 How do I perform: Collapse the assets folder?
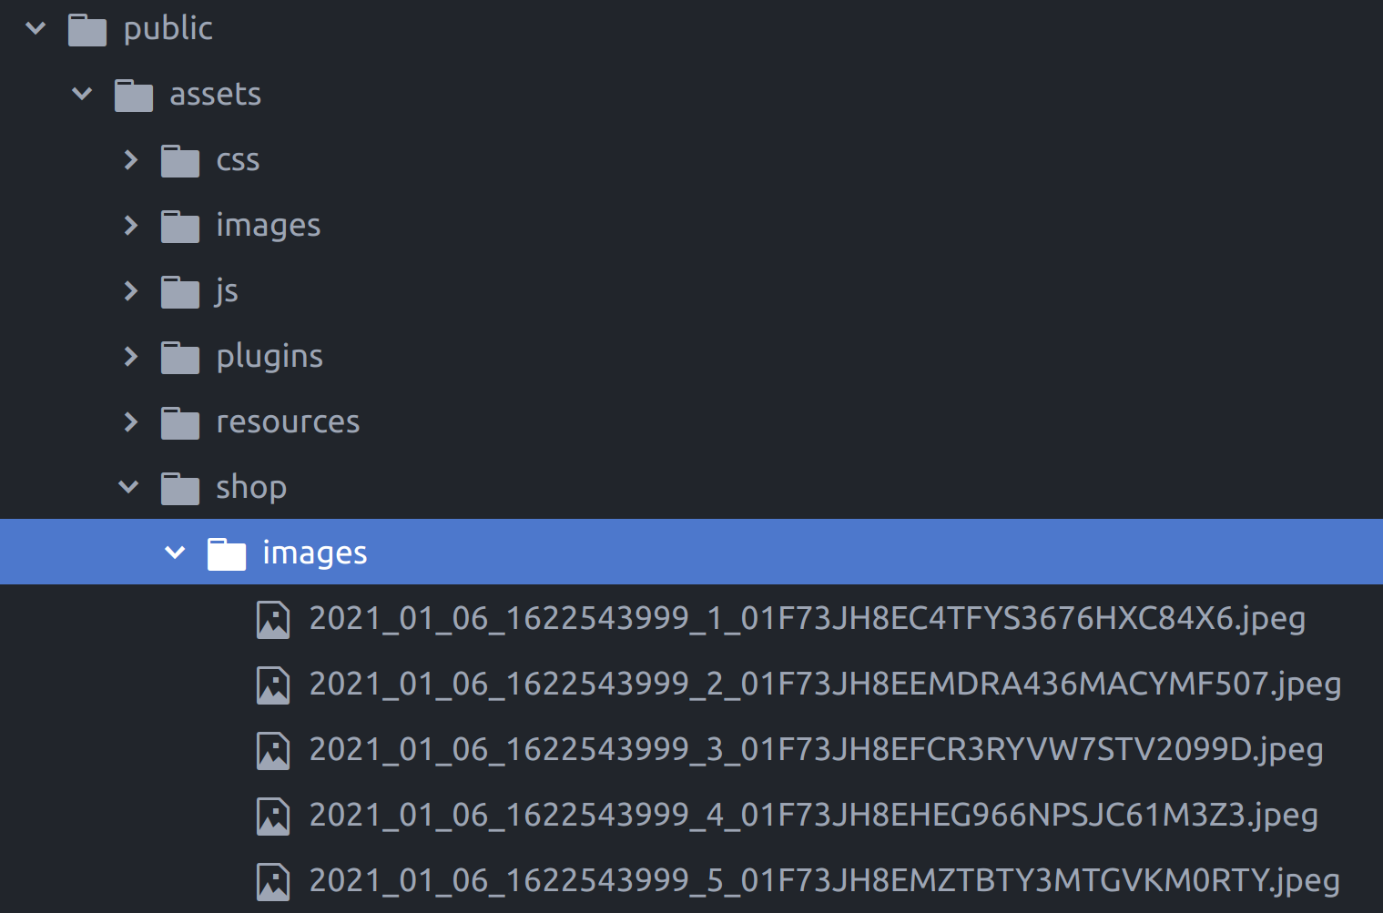tap(82, 94)
